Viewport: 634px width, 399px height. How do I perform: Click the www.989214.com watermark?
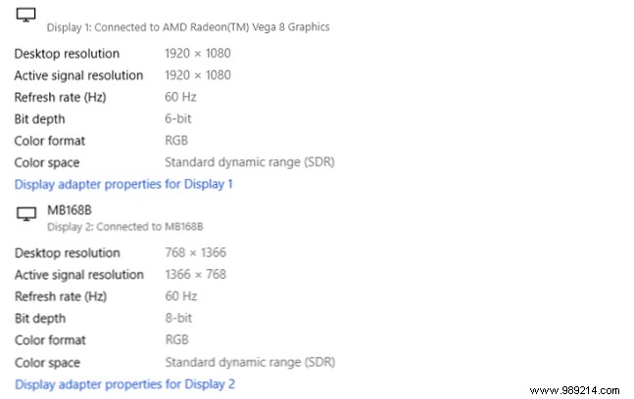click(x=574, y=390)
